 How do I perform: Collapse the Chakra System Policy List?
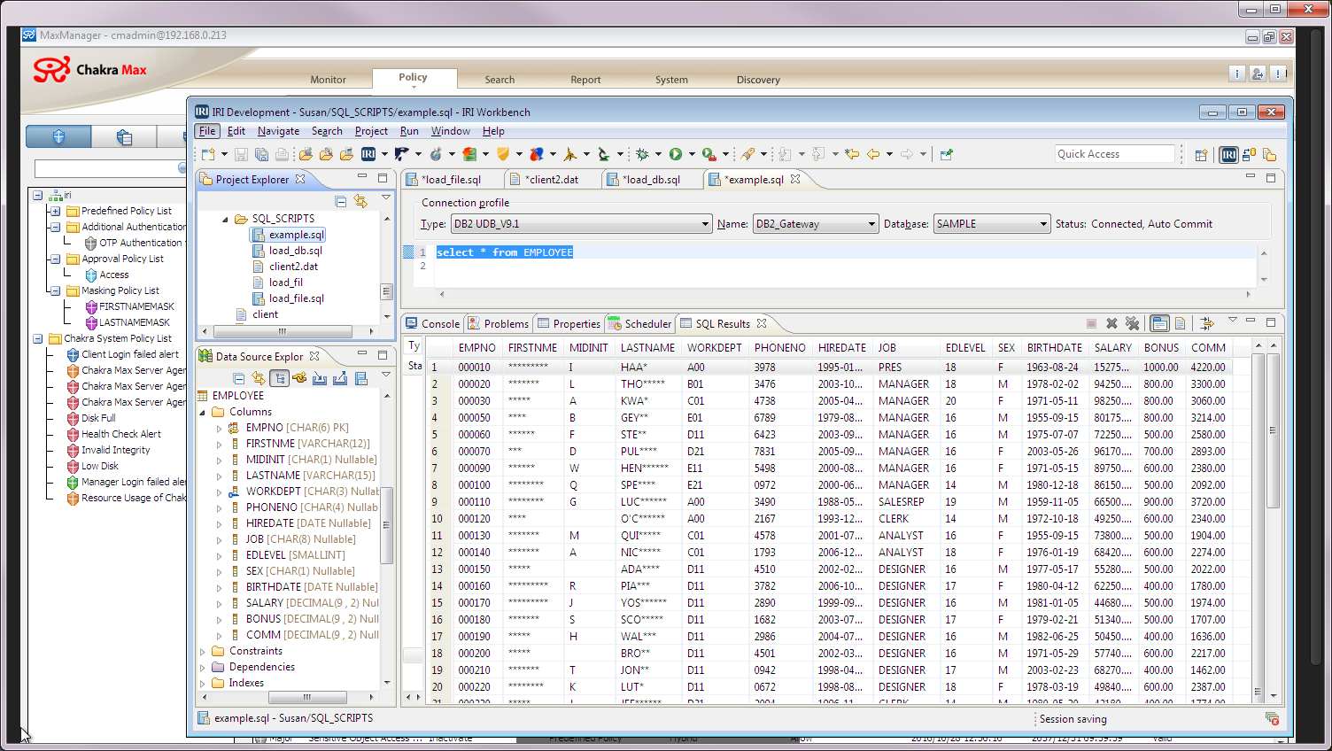(38, 338)
